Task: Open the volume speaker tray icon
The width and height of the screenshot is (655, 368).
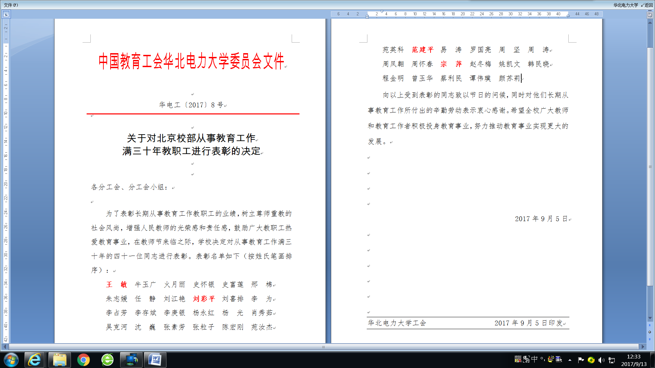Action: coord(601,360)
